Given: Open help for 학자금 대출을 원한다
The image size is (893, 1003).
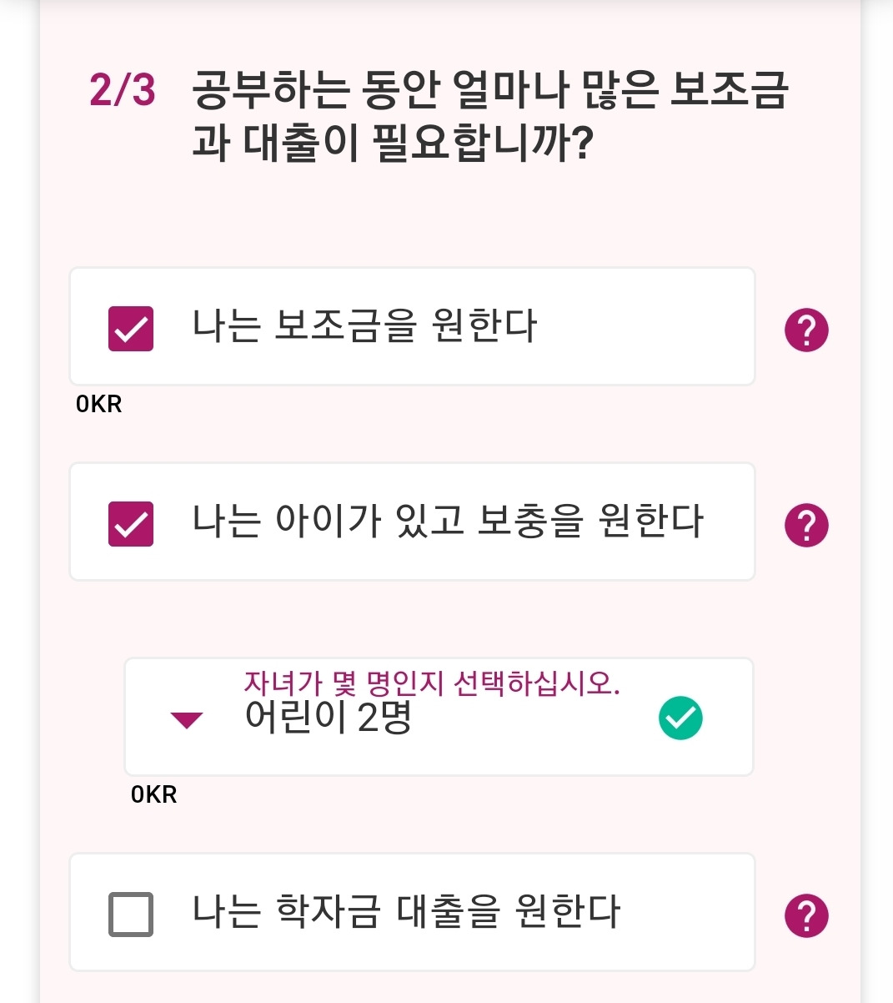Looking at the screenshot, I should [806, 915].
